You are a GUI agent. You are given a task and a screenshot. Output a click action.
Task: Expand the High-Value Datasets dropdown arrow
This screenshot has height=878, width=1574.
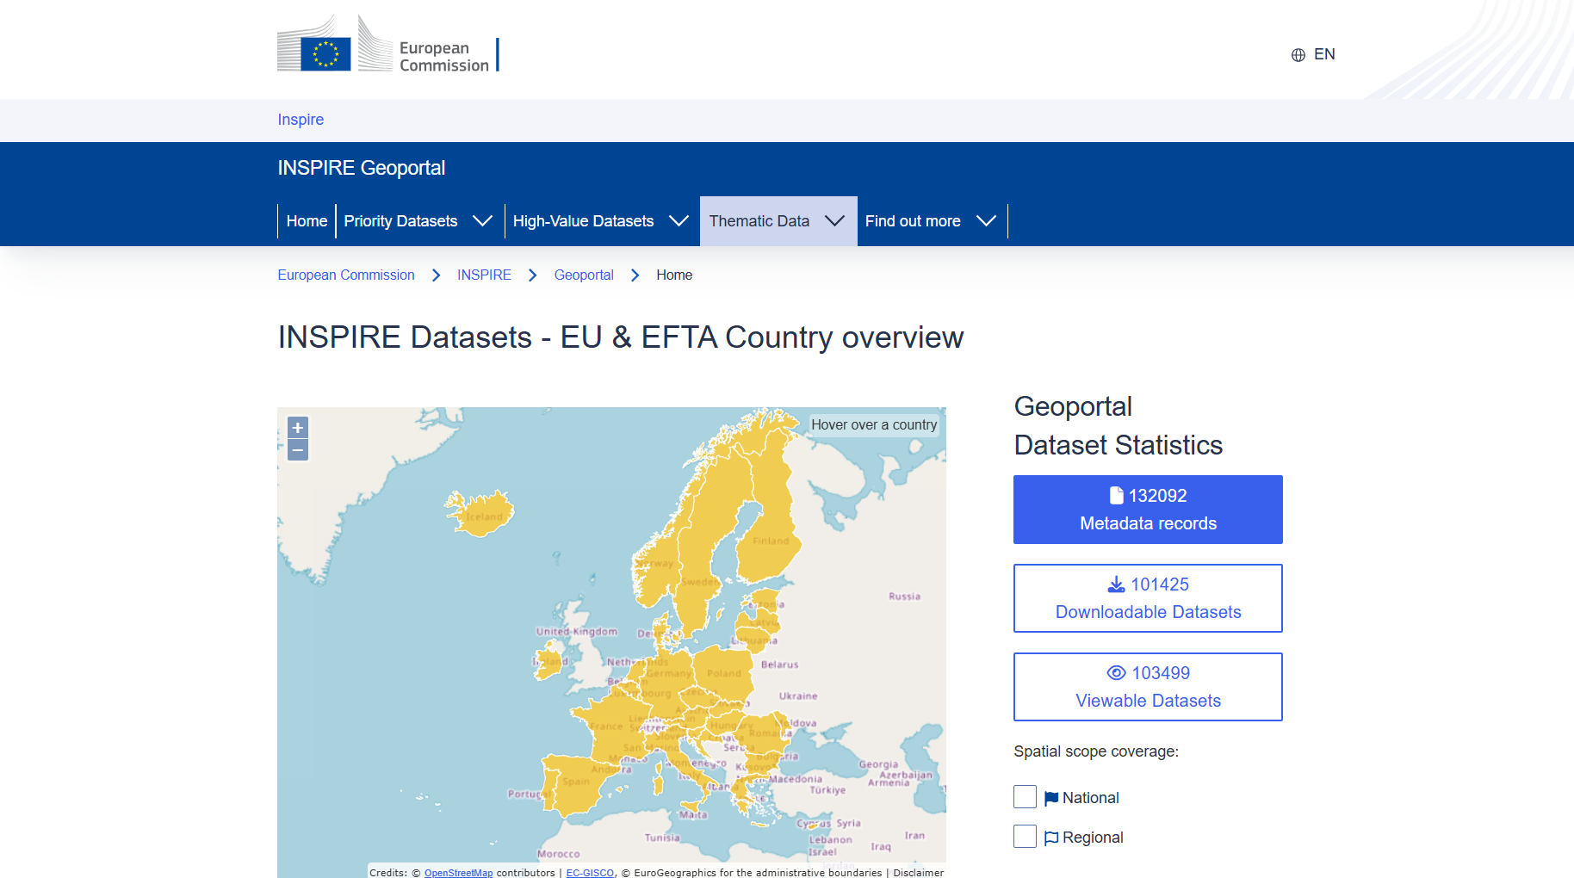click(679, 221)
